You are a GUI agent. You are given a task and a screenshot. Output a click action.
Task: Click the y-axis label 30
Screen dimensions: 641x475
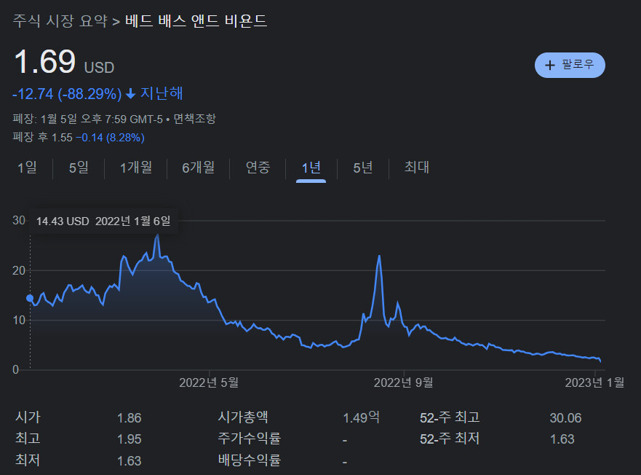pos(19,220)
